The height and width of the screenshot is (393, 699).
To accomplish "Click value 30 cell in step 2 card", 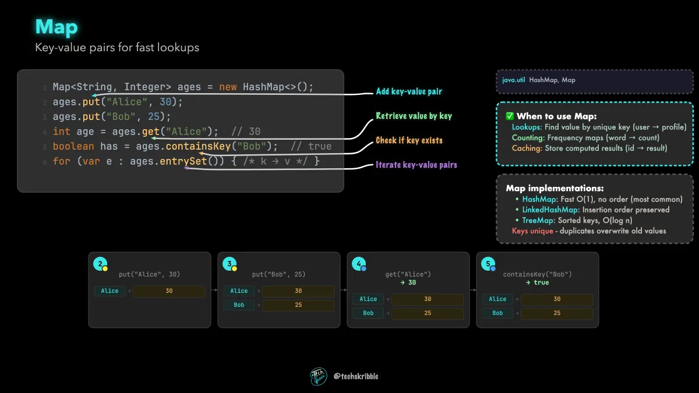I will (169, 291).
